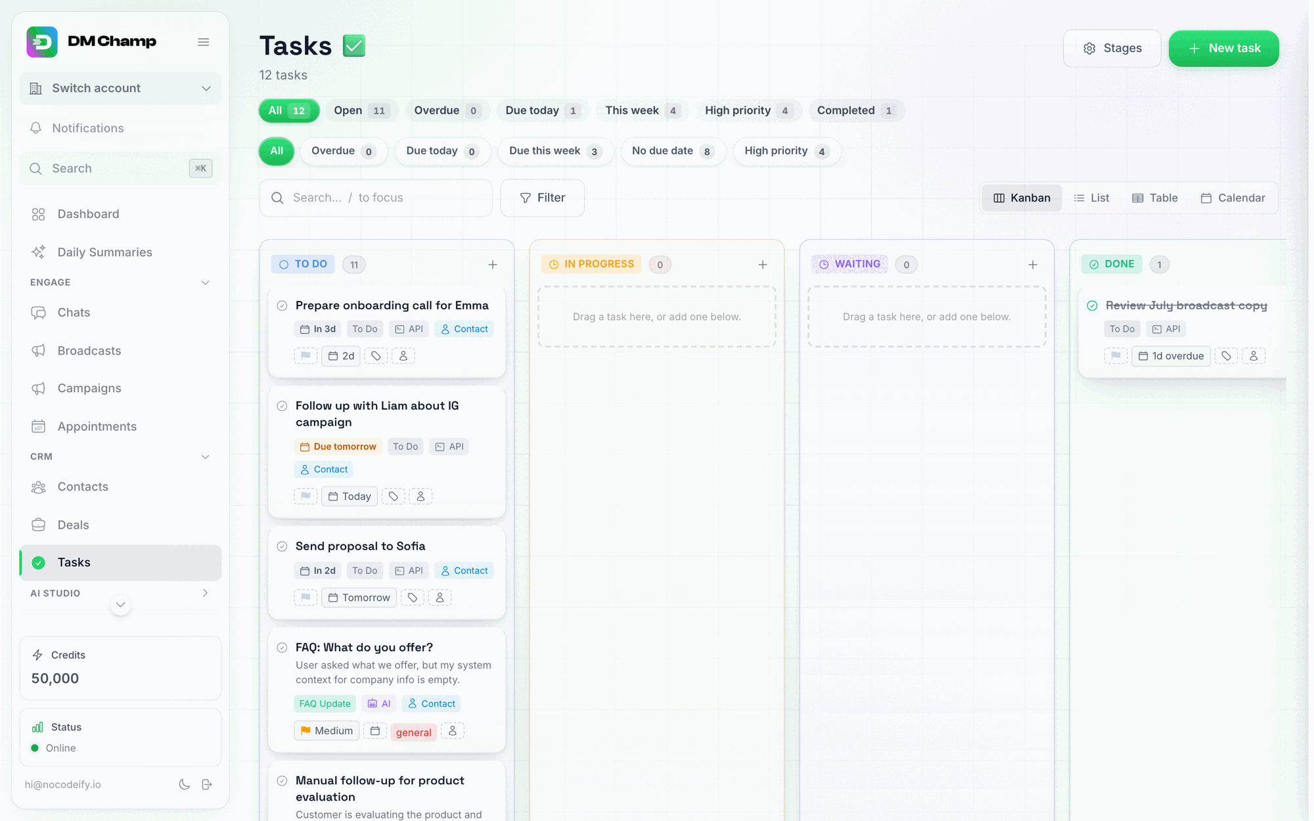Open Medium priority selector on FAQ task
1314x821 pixels.
pos(327,731)
